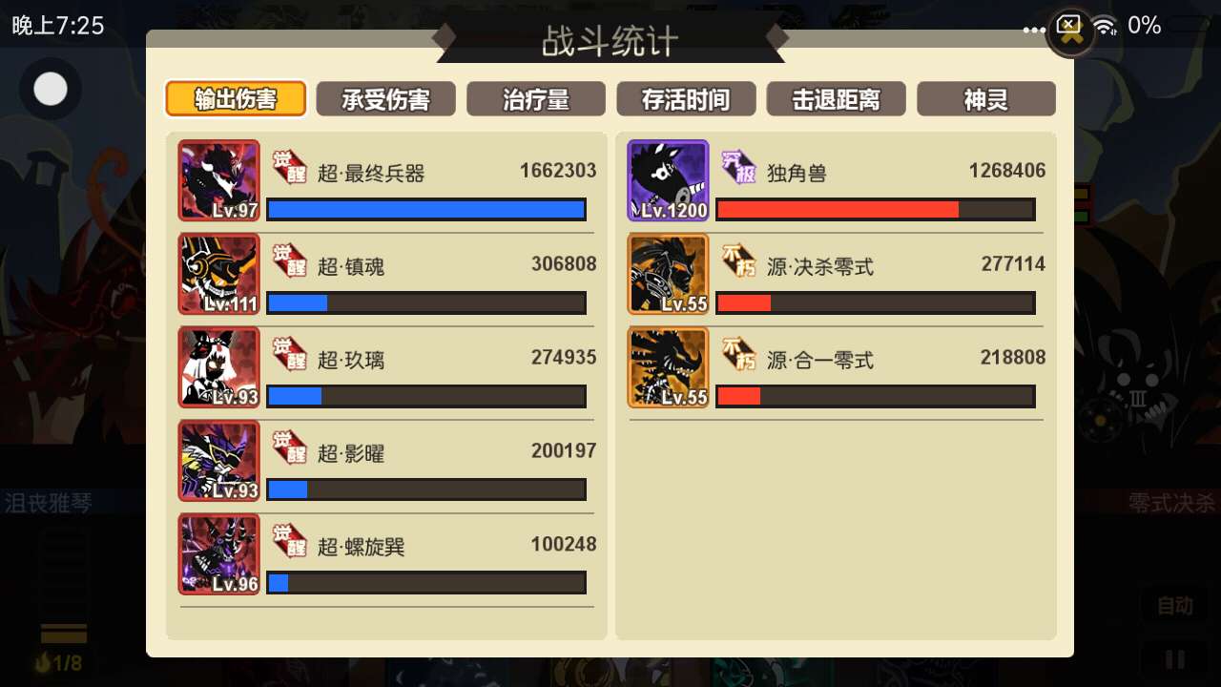Viewport: 1221px width, 687px height.
Task: Select the 超·镇魂 unit portrait
Action: (x=218, y=274)
